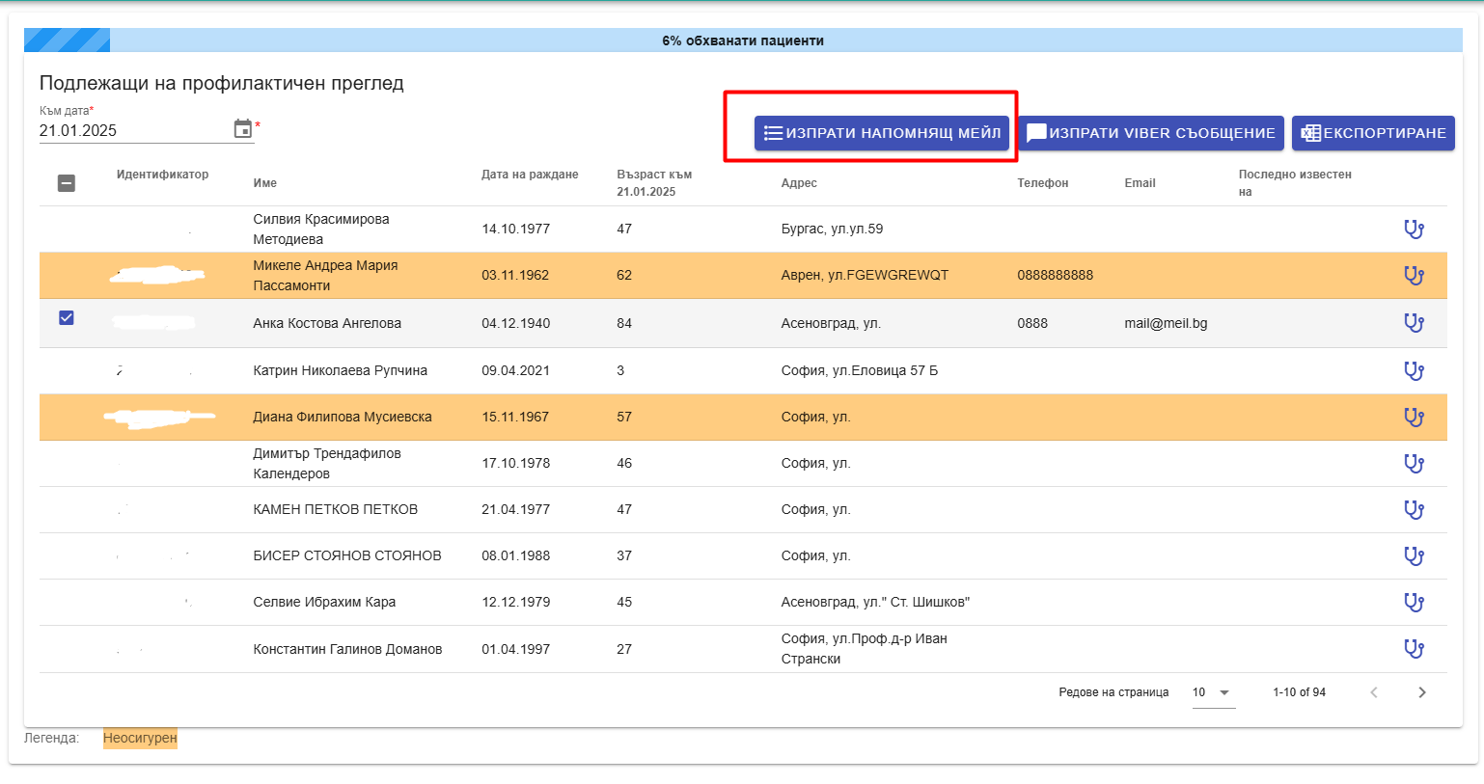Click ЕКСПОРТИРАНЕ export button

(1373, 133)
